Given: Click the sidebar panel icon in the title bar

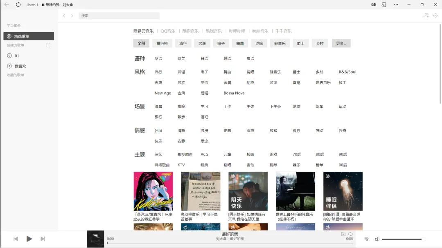Looking at the screenshot, I should point(384,4).
